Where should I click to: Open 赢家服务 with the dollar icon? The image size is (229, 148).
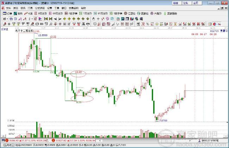170,14
